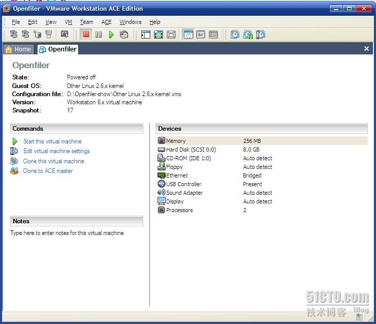
Task: Click the Configuration file path text
Action: (x=124, y=94)
